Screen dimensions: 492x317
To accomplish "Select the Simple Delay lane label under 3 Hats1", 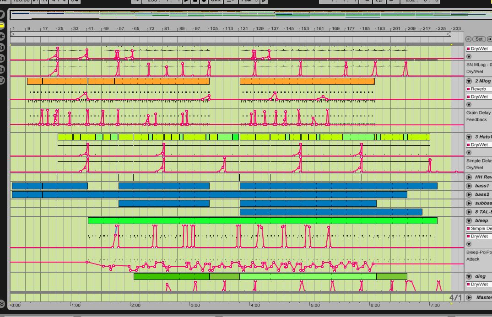I will (479, 161).
